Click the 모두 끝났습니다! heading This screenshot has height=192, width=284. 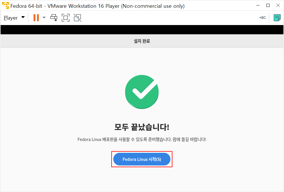142,127
